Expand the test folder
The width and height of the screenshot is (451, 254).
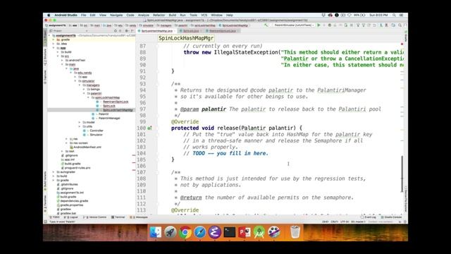pyautogui.click(x=63, y=151)
